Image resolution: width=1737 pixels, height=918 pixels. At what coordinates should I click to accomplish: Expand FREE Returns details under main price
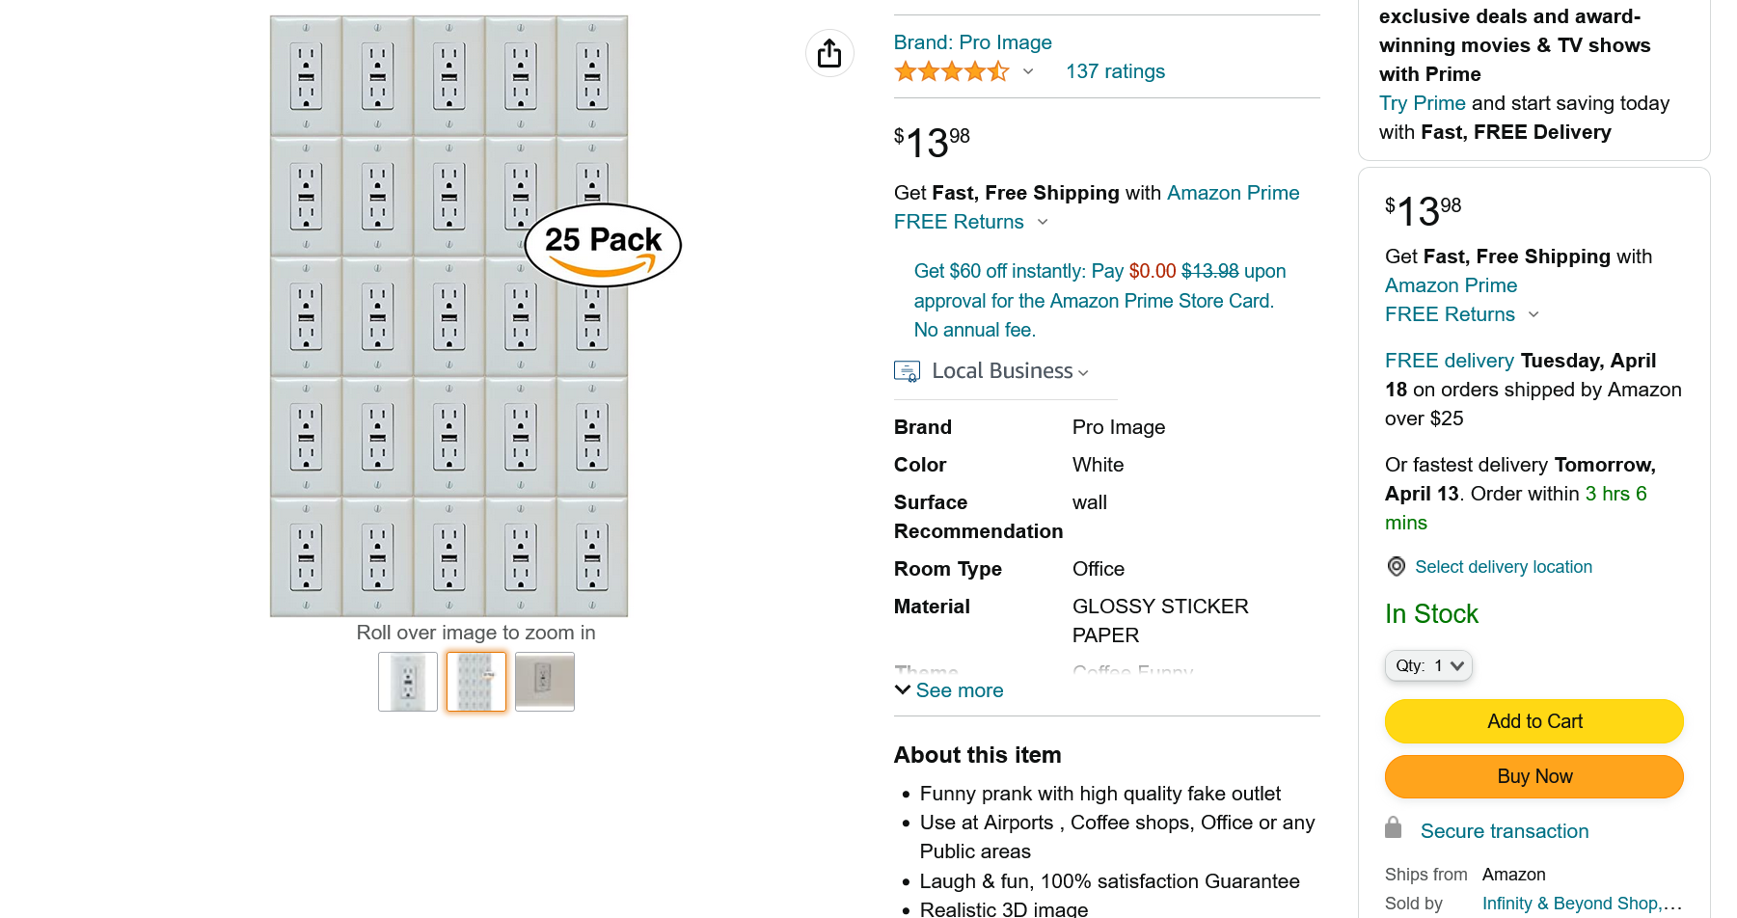[x=1043, y=222]
